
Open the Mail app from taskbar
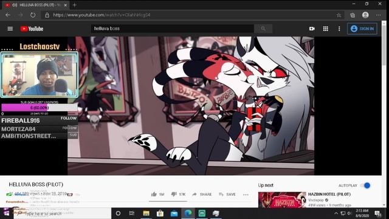(x=174, y=214)
